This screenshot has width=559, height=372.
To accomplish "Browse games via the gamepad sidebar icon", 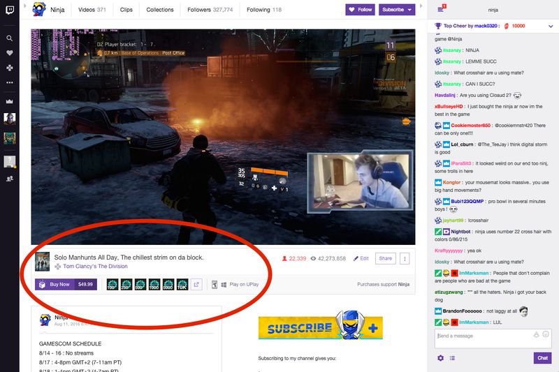I will pos(10,68).
